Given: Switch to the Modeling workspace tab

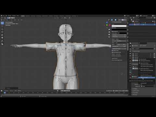Looking at the screenshot, I should [x=28, y=16].
